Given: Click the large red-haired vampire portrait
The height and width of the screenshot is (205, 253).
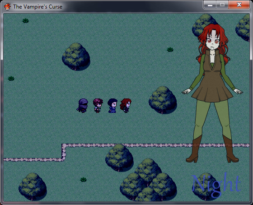Looking at the screenshot, I should point(212,93).
